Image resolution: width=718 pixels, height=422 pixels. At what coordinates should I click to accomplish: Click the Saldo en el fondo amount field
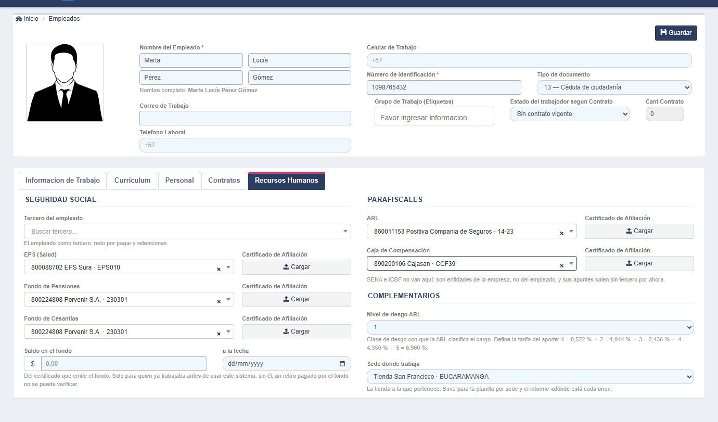coord(124,364)
